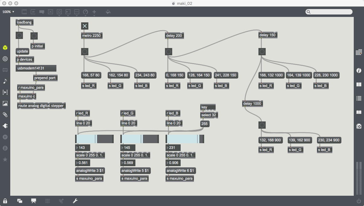364x206 pixels.
Task: Click the plus add-object toolbar icon
Action: [x=94, y=12]
